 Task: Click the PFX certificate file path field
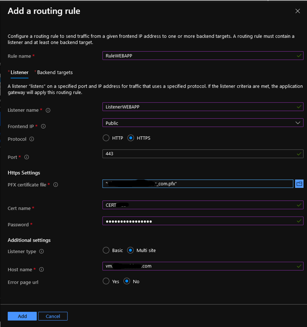(198, 184)
